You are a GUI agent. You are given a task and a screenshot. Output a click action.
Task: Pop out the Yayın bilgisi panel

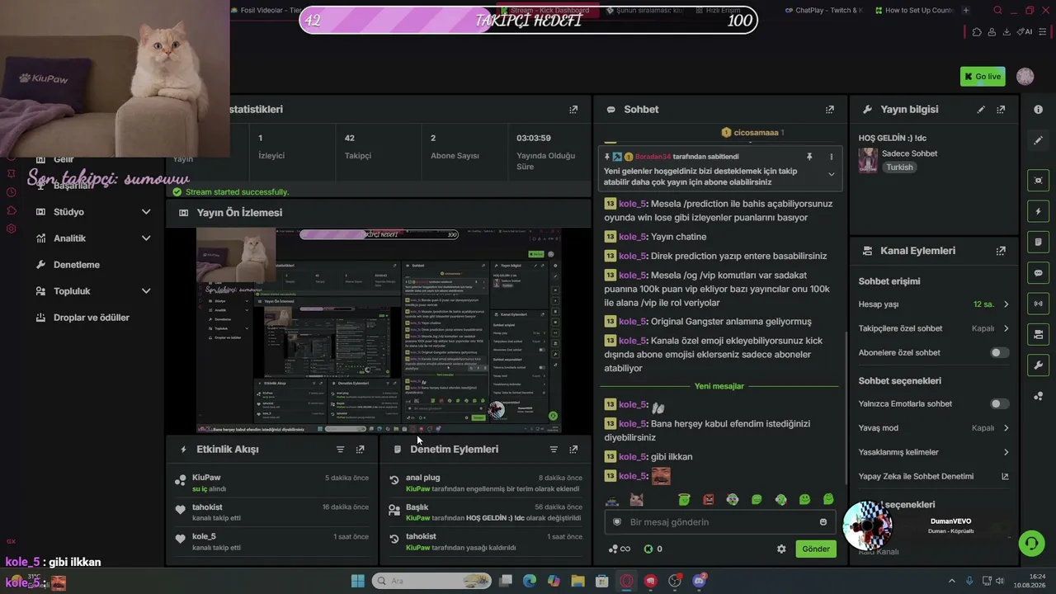pyautogui.click(x=1001, y=110)
